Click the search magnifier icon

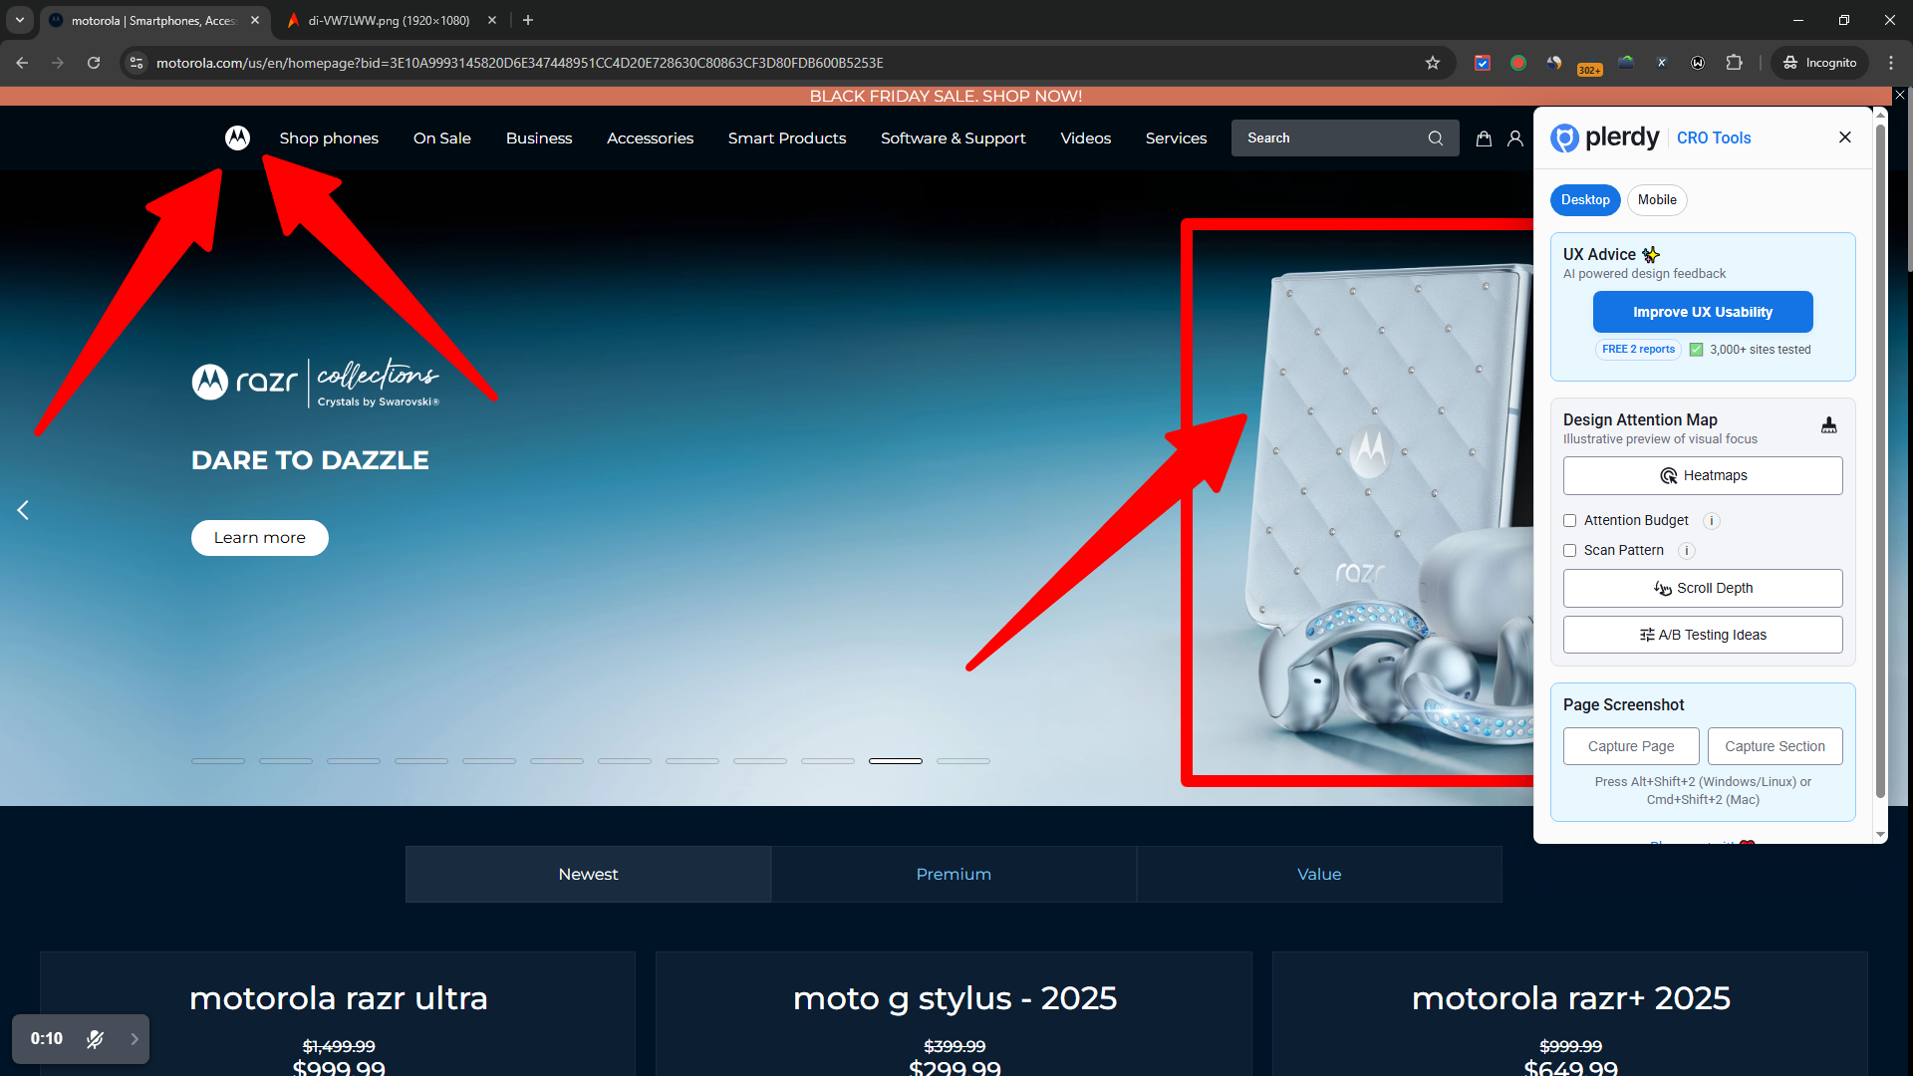[1435, 138]
